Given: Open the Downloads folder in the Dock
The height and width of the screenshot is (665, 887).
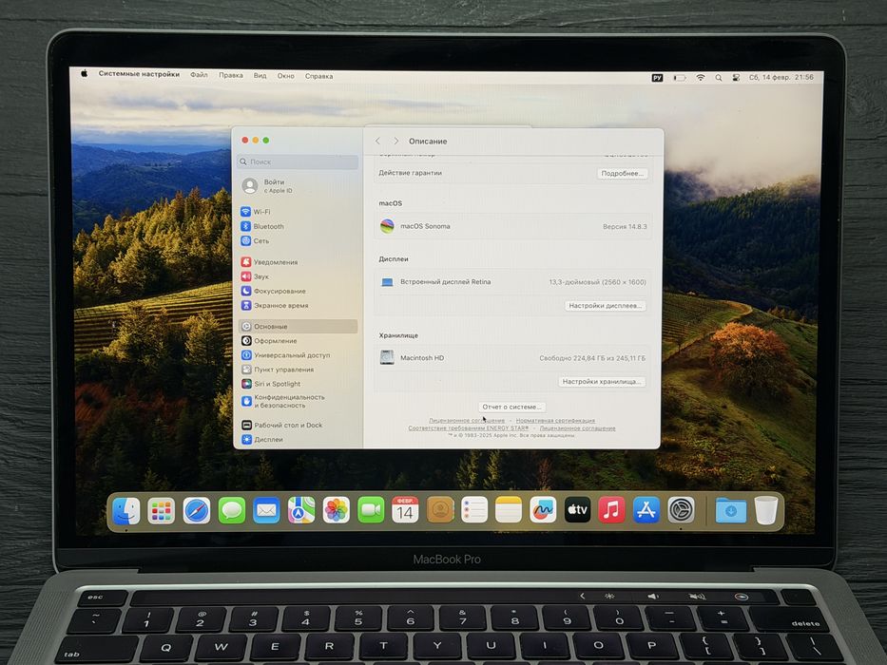Looking at the screenshot, I should pyautogui.click(x=731, y=511).
